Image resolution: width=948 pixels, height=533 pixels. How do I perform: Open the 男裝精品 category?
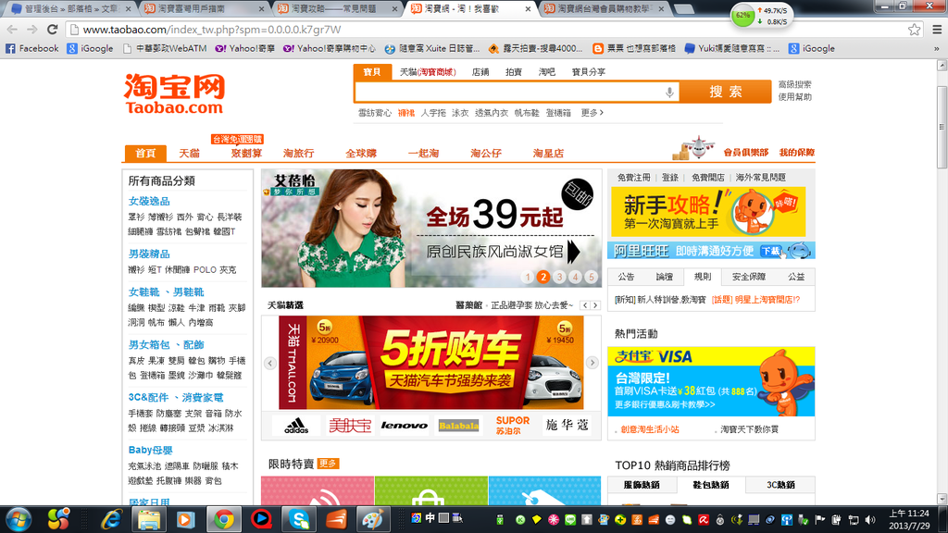point(149,254)
